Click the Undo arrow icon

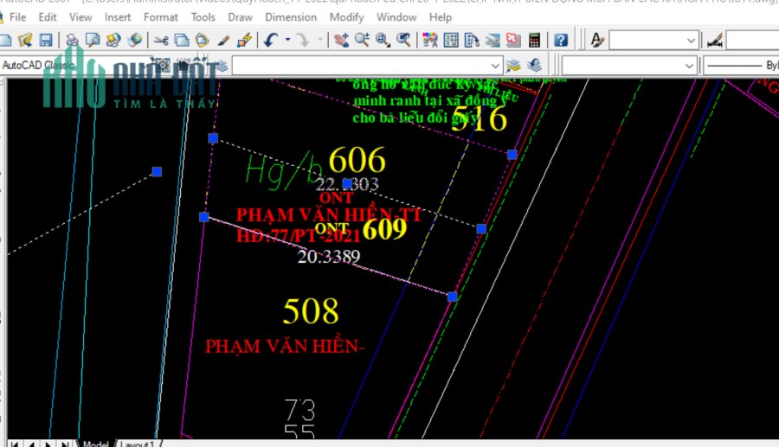coord(271,40)
